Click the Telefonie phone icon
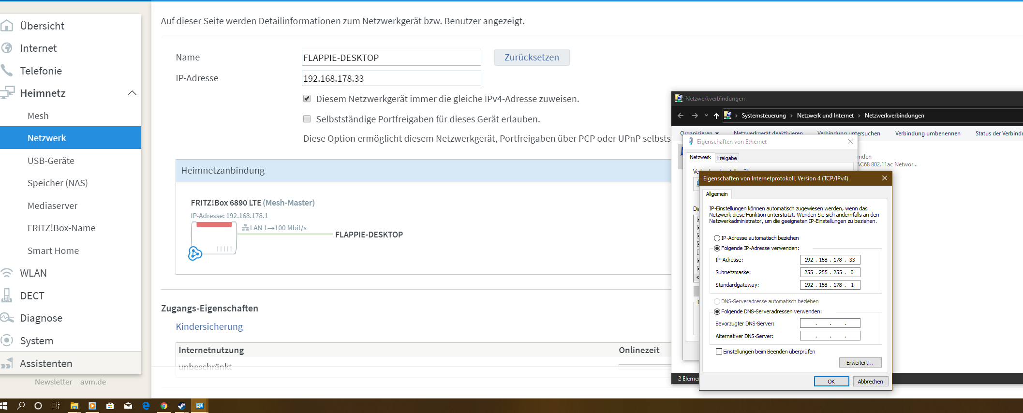 click(x=7, y=71)
